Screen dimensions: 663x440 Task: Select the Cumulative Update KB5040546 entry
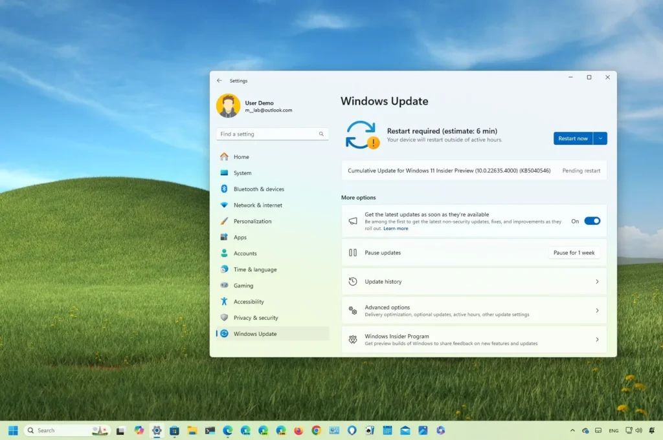pos(474,171)
